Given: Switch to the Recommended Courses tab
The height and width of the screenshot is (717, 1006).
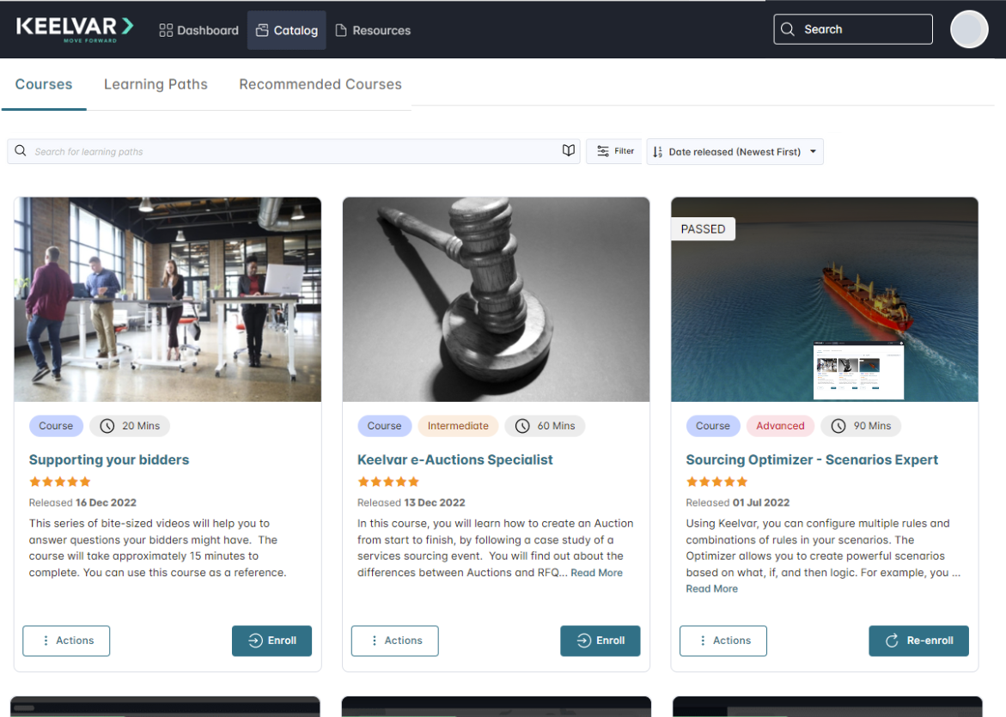Looking at the screenshot, I should (320, 85).
